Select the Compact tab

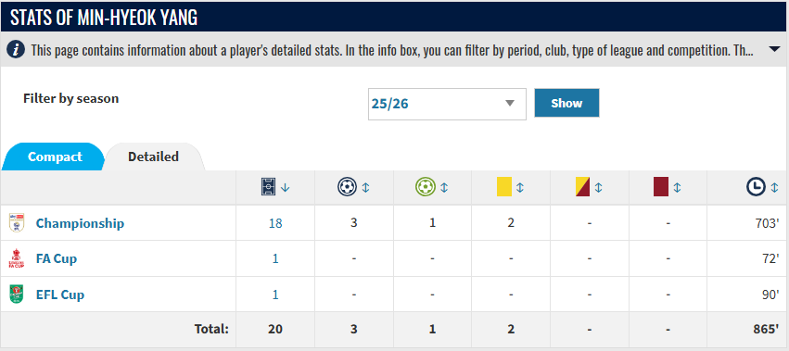pos(55,157)
